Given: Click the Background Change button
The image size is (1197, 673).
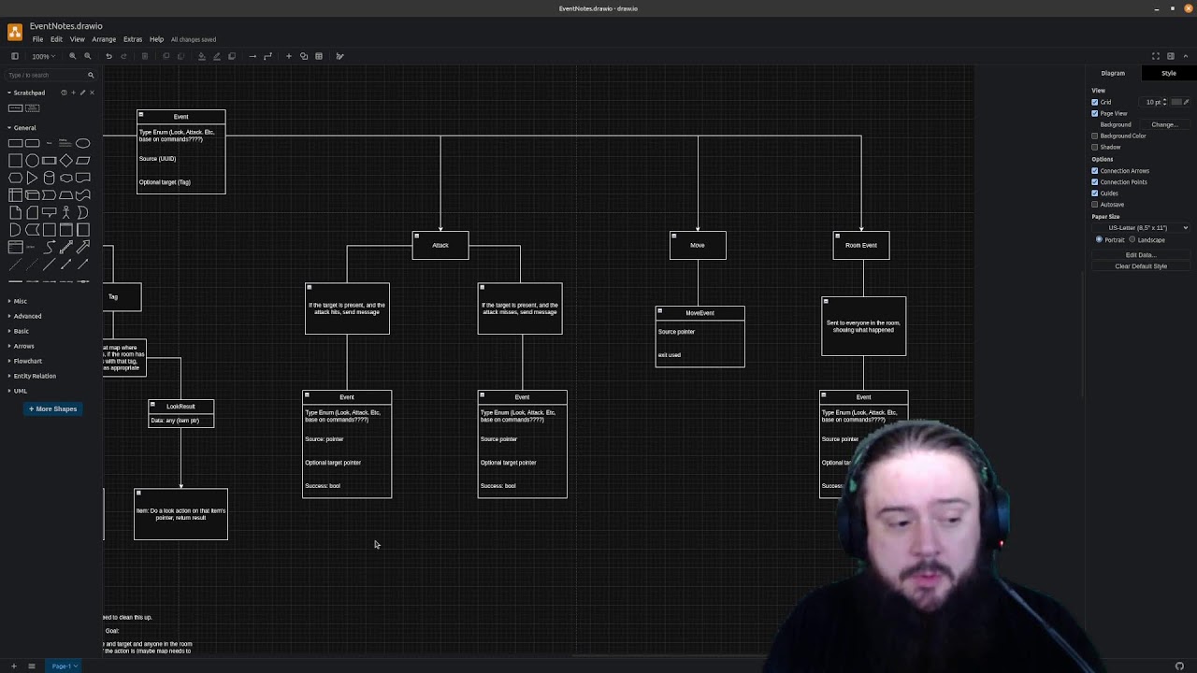Looking at the screenshot, I should pyautogui.click(x=1164, y=124).
